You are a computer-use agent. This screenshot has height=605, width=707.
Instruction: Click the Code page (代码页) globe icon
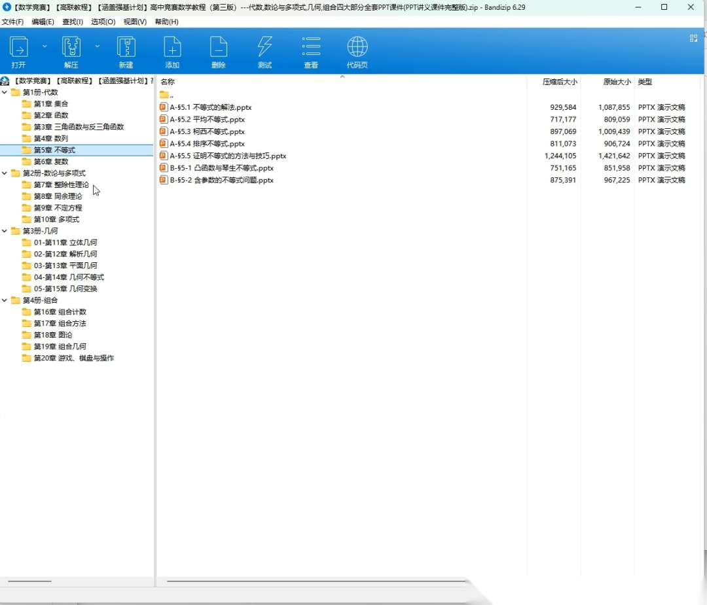pyautogui.click(x=357, y=47)
